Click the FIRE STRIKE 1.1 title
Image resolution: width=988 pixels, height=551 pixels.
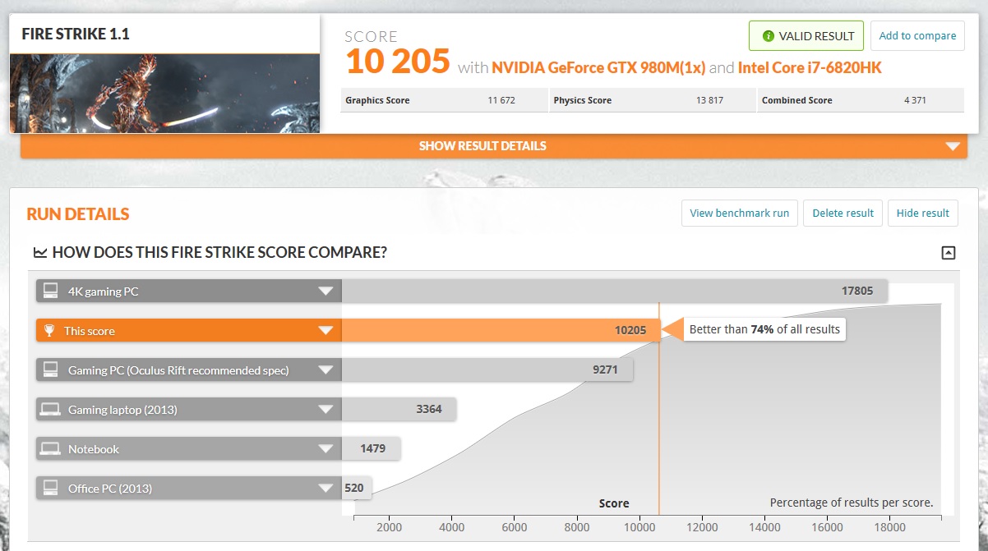(76, 34)
